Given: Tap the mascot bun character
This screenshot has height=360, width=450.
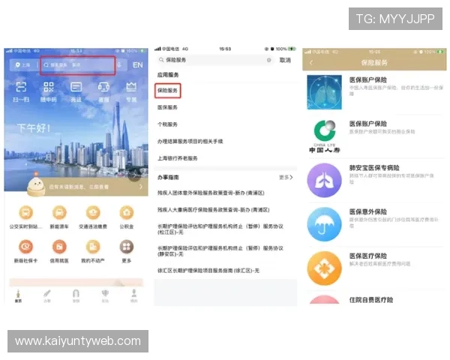Looking at the screenshot, I should click(36, 185).
